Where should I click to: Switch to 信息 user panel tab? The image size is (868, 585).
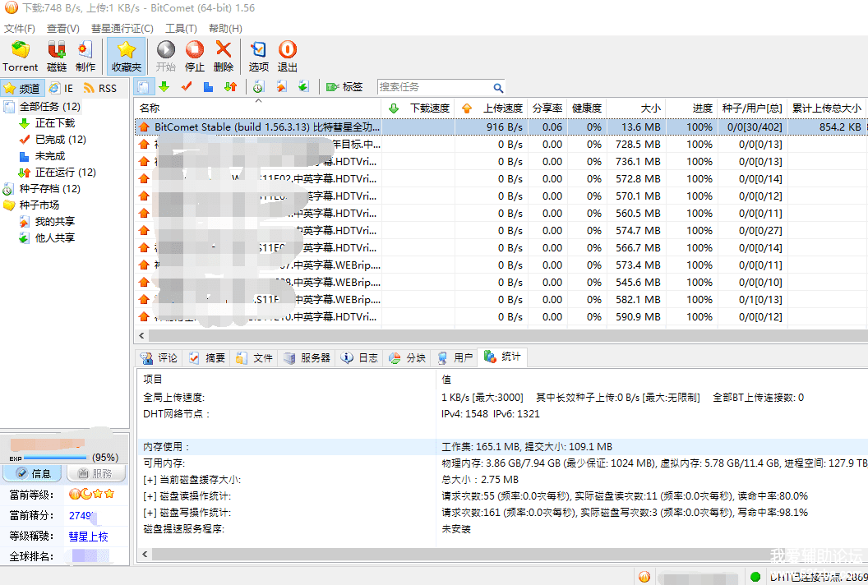33,474
